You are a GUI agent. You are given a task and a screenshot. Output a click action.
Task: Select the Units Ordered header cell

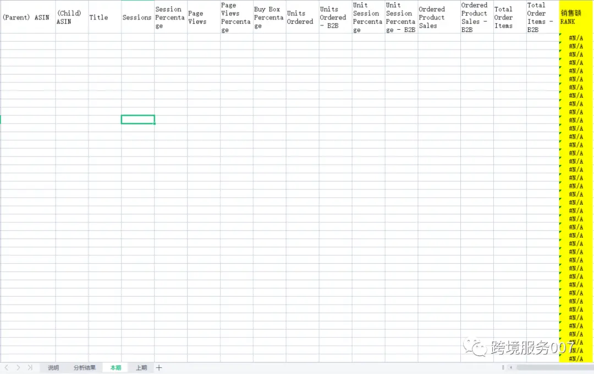[302, 17]
